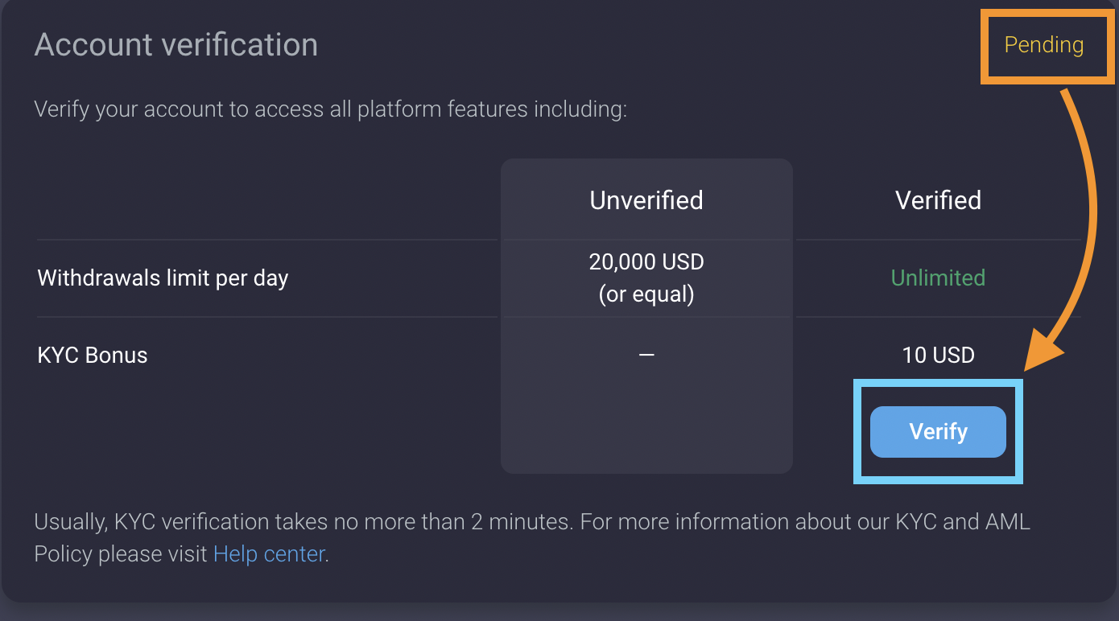Click the 20,000 USD withdrawal limit value
The height and width of the screenshot is (621, 1119).
(646, 262)
